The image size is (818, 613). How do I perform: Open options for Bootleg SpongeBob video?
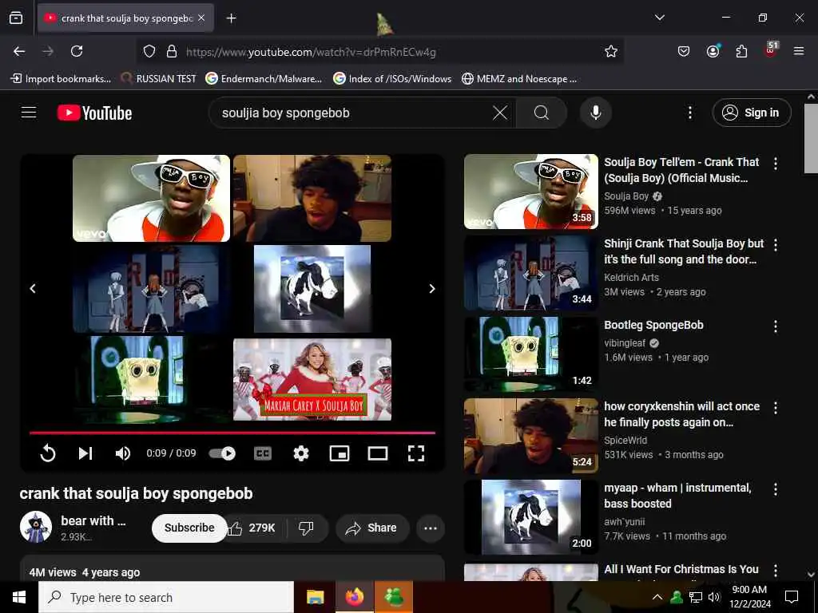(x=776, y=326)
